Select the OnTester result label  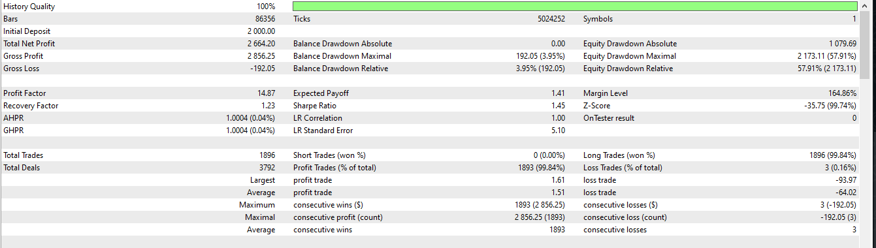point(608,118)
